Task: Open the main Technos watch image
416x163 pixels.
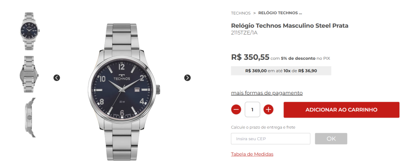Action: coord(123,91)
